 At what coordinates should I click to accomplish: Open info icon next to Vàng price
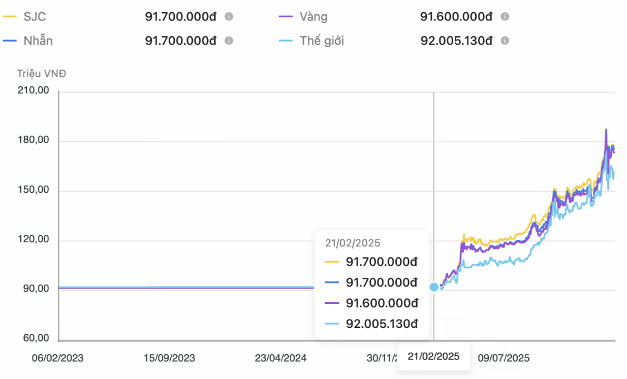(x=504, y=17)
